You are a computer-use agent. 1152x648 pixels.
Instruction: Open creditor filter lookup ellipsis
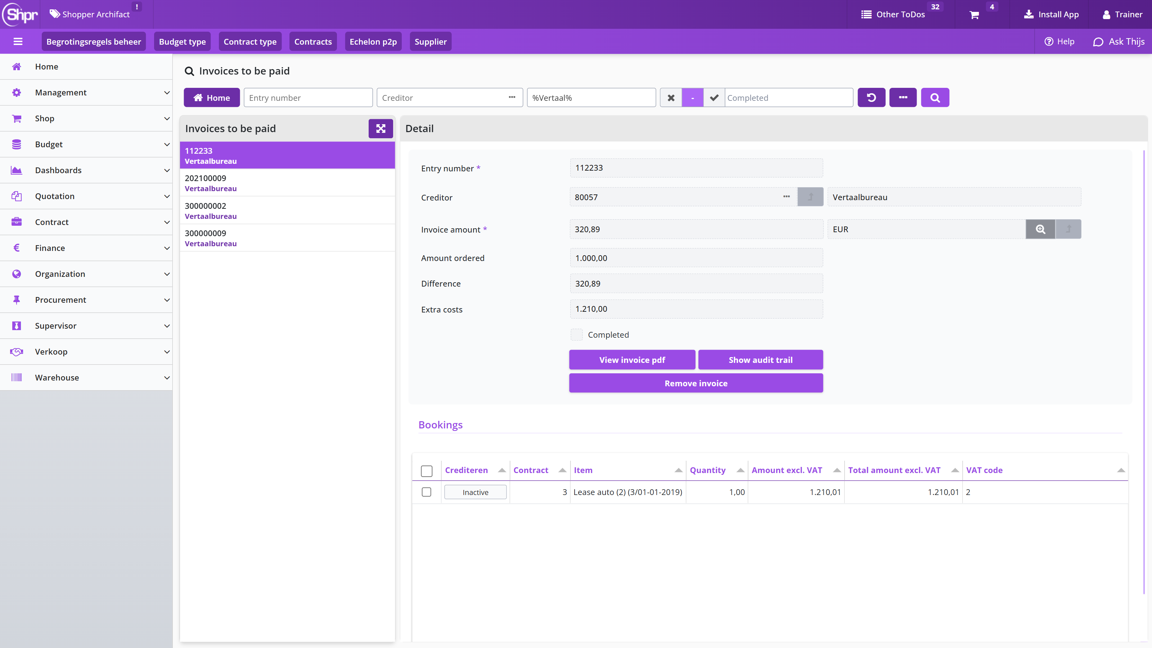coord(512,98)
